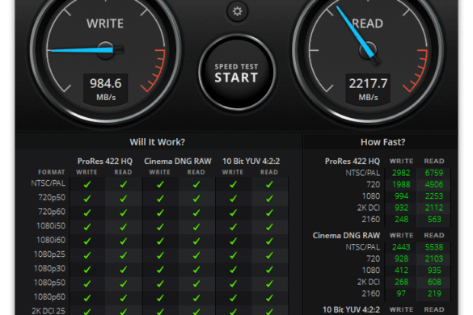
Task: Click the 2217.7 MB/s read speed readout
Action: 368,89
